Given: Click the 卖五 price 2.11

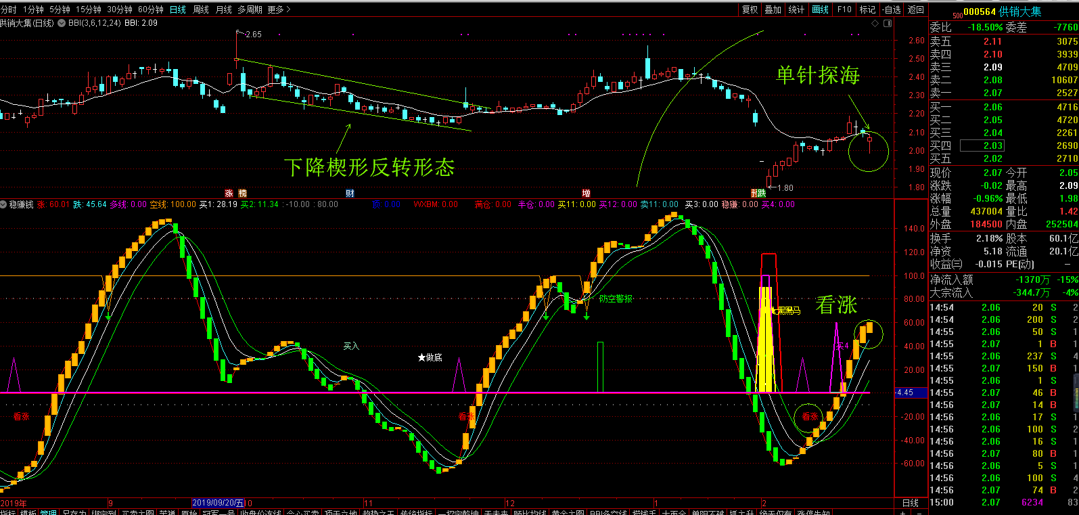Looking at the screenshot, I should [992, 41].
